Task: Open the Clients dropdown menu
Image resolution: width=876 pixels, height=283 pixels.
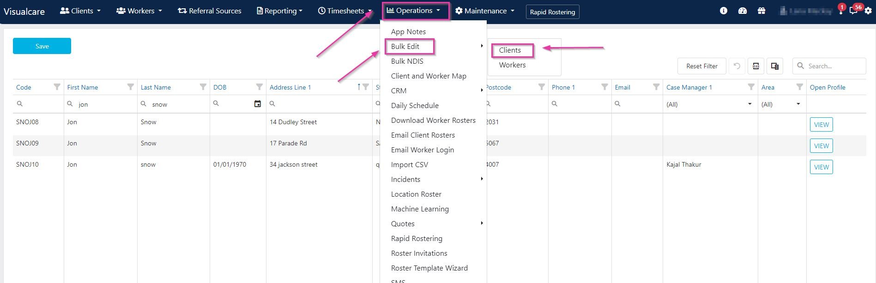Action: (x=80, y=11)
